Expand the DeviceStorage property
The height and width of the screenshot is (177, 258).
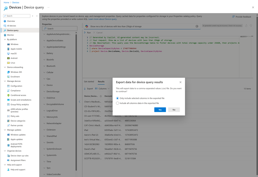pyautogui.click(x=44, y=92)
